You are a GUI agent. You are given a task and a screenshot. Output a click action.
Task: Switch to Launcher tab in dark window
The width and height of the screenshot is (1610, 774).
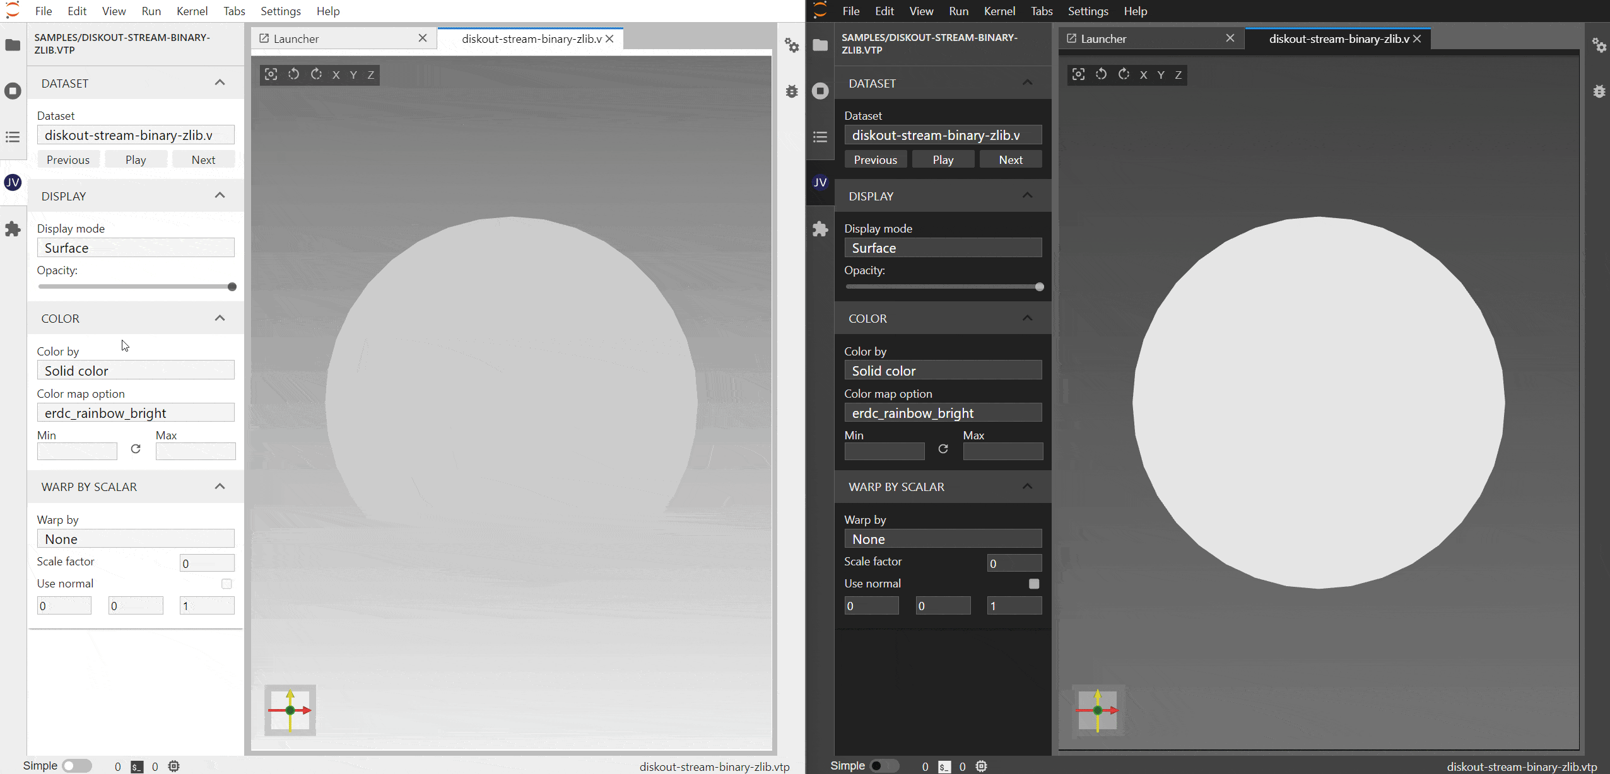point(1103,39)
